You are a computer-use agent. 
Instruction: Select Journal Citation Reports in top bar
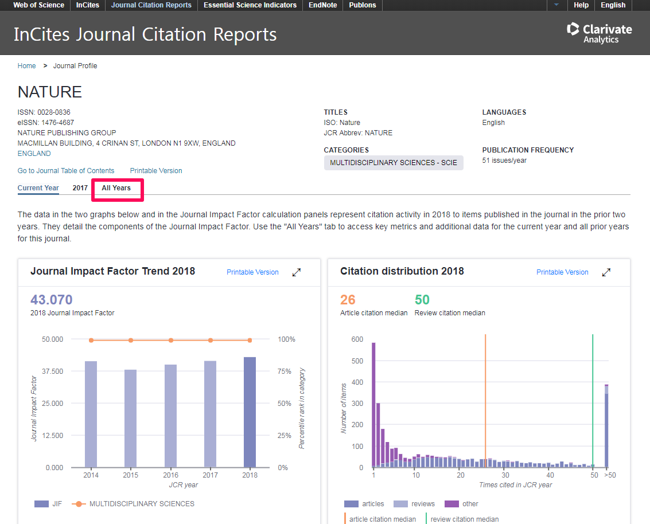pos(151,5)
